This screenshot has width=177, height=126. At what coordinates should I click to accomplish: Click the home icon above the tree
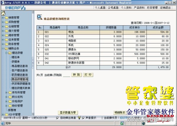click(3, 13)
